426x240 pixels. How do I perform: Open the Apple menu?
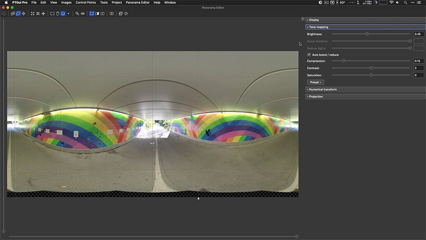click(x=6, y=2)
